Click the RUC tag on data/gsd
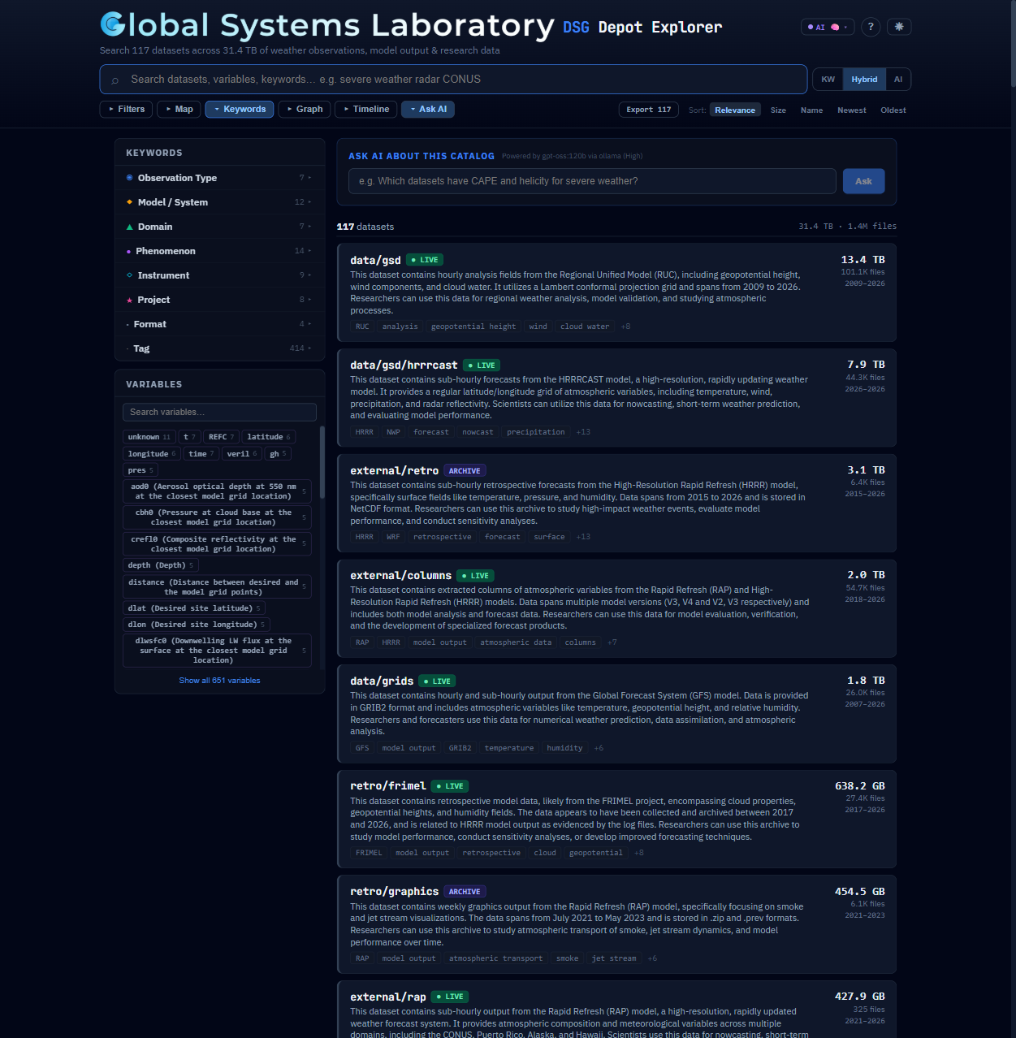This screenshot has width=1016, height=1038. 362,327
